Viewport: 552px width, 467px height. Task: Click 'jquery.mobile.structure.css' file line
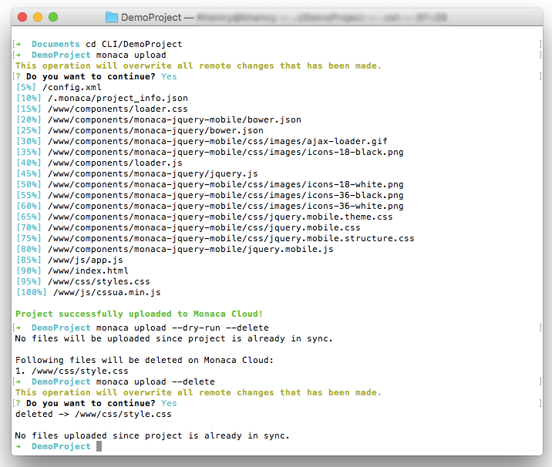[x=215, y=238]
